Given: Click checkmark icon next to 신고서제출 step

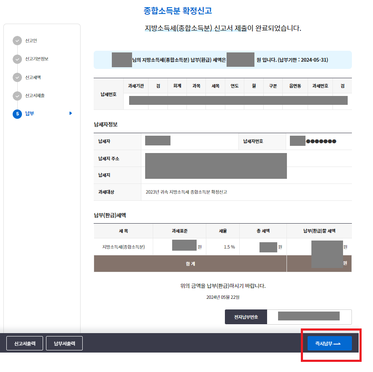Looking at the screenshot, I should pos(17,96).
